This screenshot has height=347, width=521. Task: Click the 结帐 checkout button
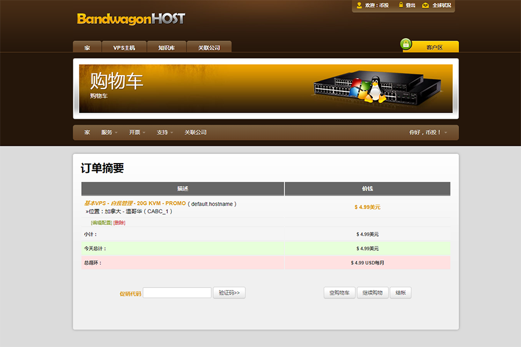click(401, 293)
